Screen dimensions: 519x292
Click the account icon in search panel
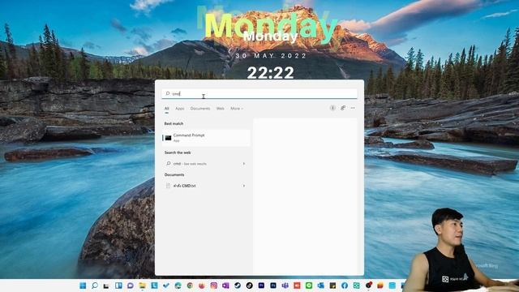(332, 108)
